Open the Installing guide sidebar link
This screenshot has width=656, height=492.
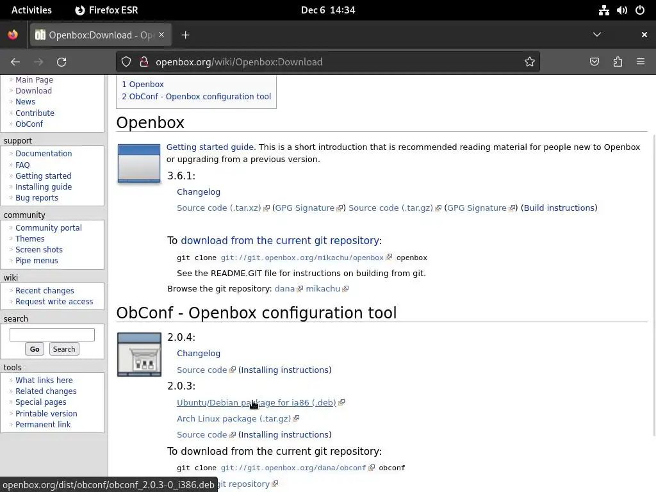coord(44,186)
